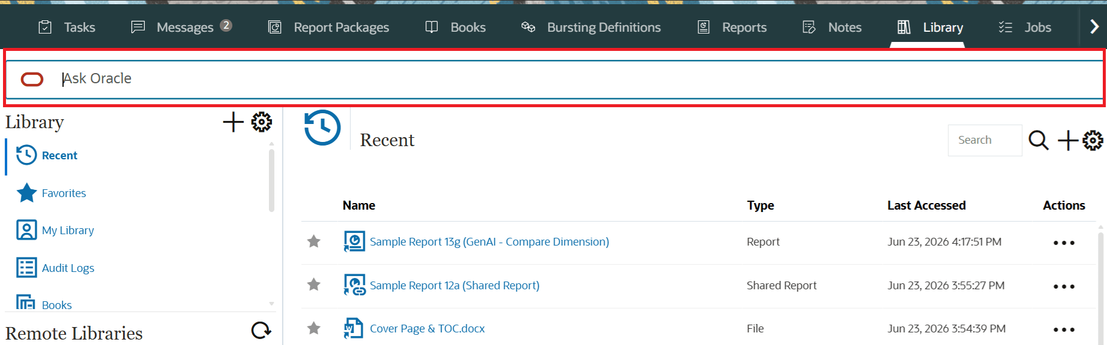Open Bursting Definitions tab

click(591, 27)
